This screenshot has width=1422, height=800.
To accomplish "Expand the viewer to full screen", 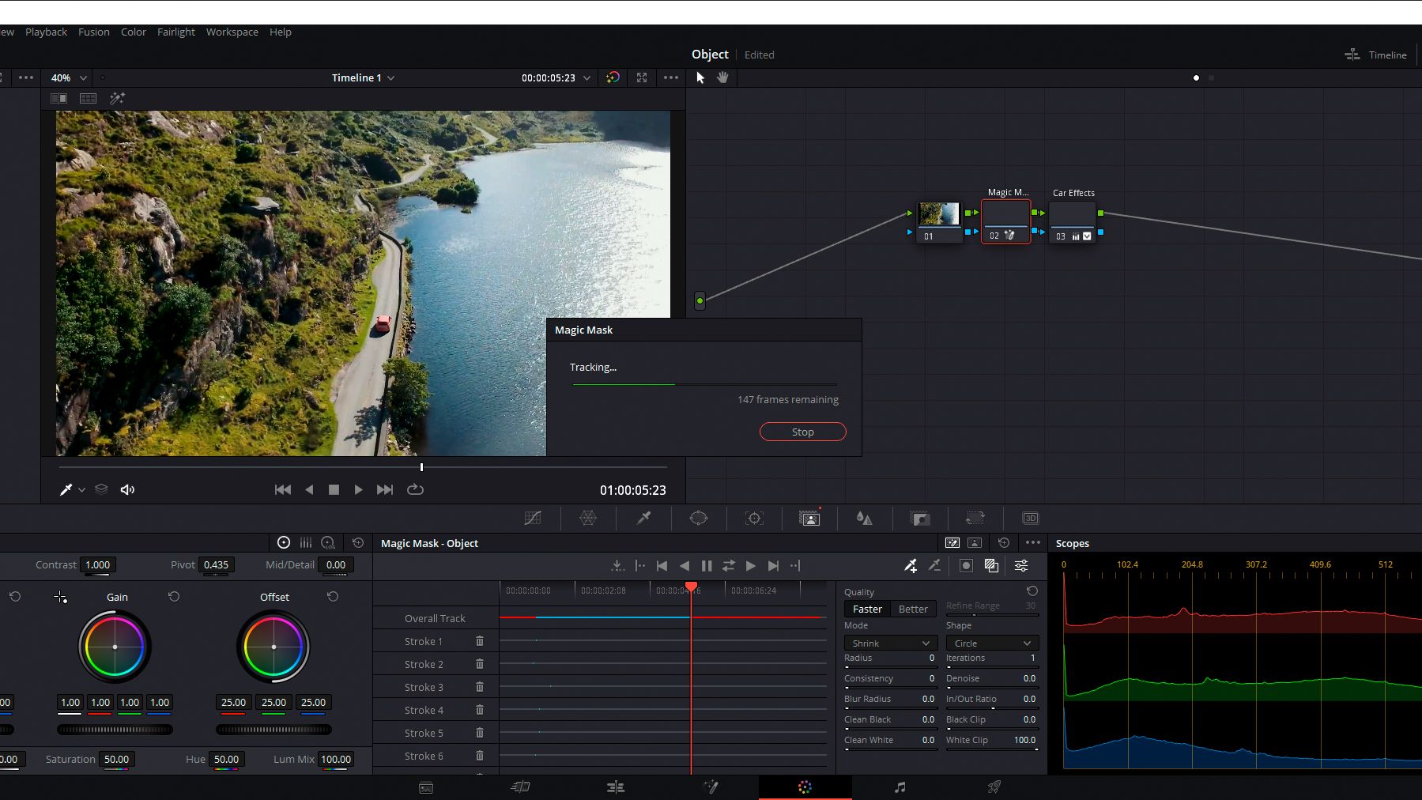I will coord(642,77).
